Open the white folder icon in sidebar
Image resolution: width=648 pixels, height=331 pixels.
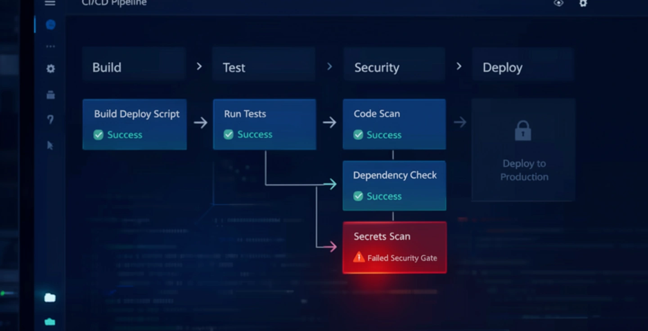(50, 298)
